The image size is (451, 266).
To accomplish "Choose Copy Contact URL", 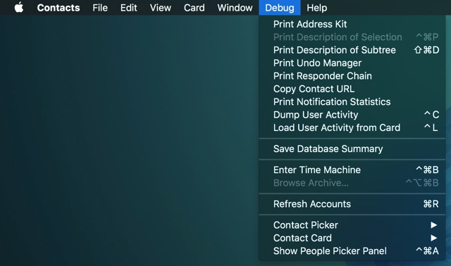I will pos(352,89).
